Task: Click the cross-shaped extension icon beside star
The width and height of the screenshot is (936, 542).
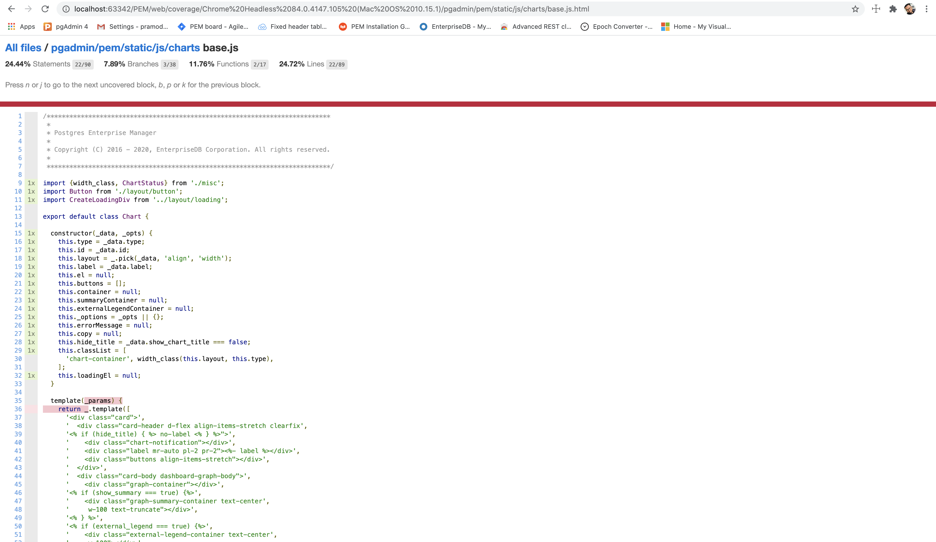Action: 876,9
